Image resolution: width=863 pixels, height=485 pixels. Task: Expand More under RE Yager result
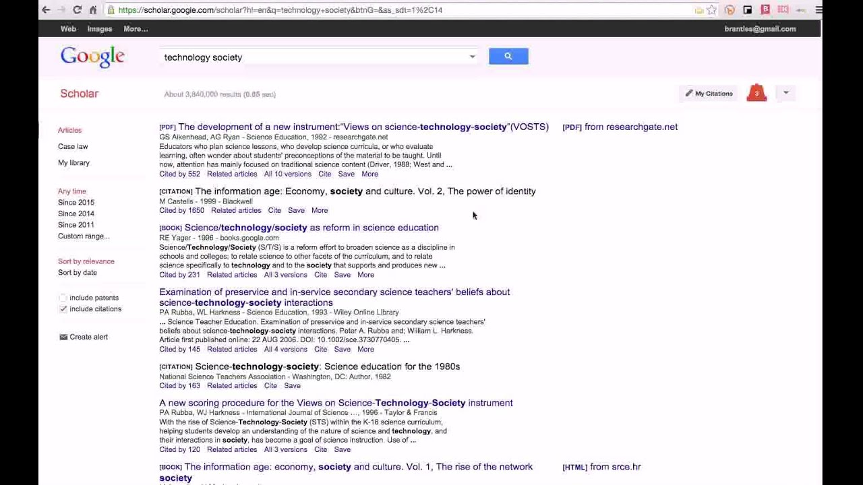[x=365, y=275]
